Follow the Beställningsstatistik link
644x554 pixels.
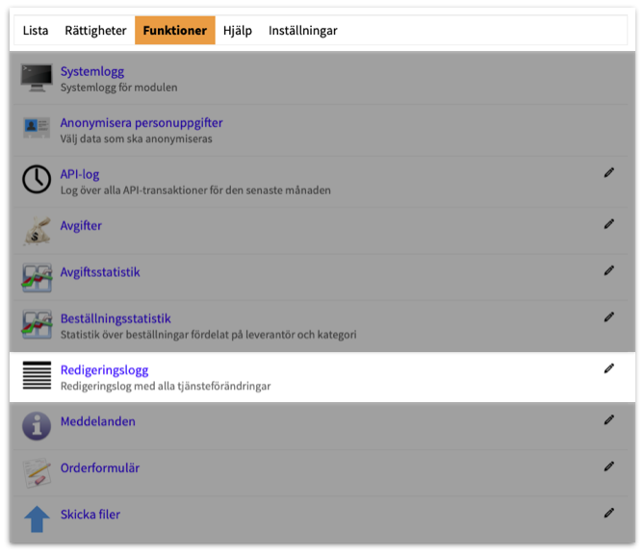pos(116,318)
